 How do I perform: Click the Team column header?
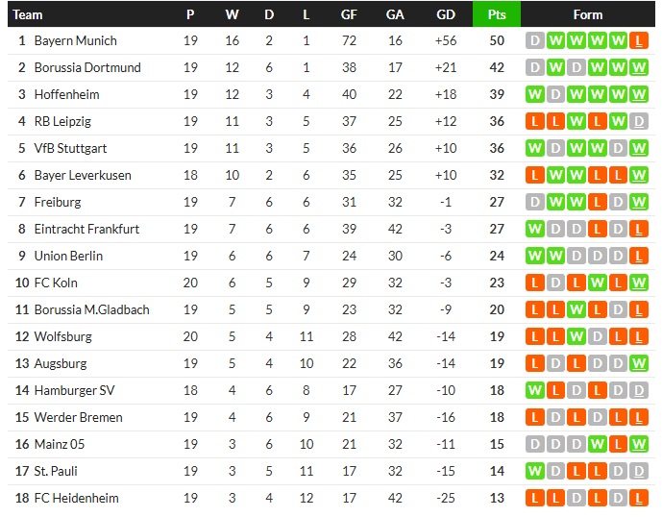(x=29, y=14)
